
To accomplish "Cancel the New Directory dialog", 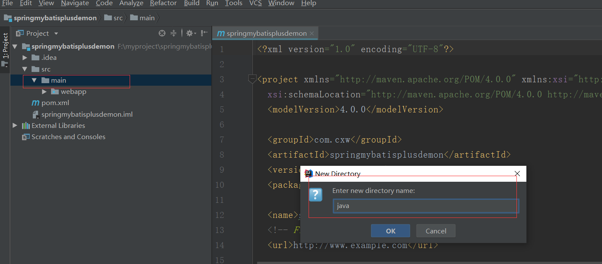I will [436, 231].
